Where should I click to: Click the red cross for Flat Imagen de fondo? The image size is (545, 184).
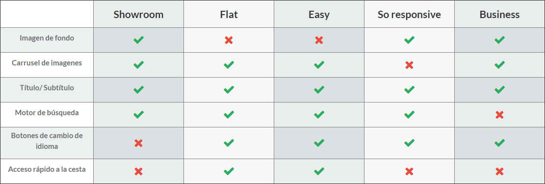[x=229, y=40]
